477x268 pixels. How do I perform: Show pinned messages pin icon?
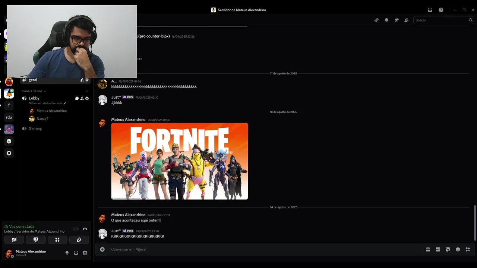397,20
